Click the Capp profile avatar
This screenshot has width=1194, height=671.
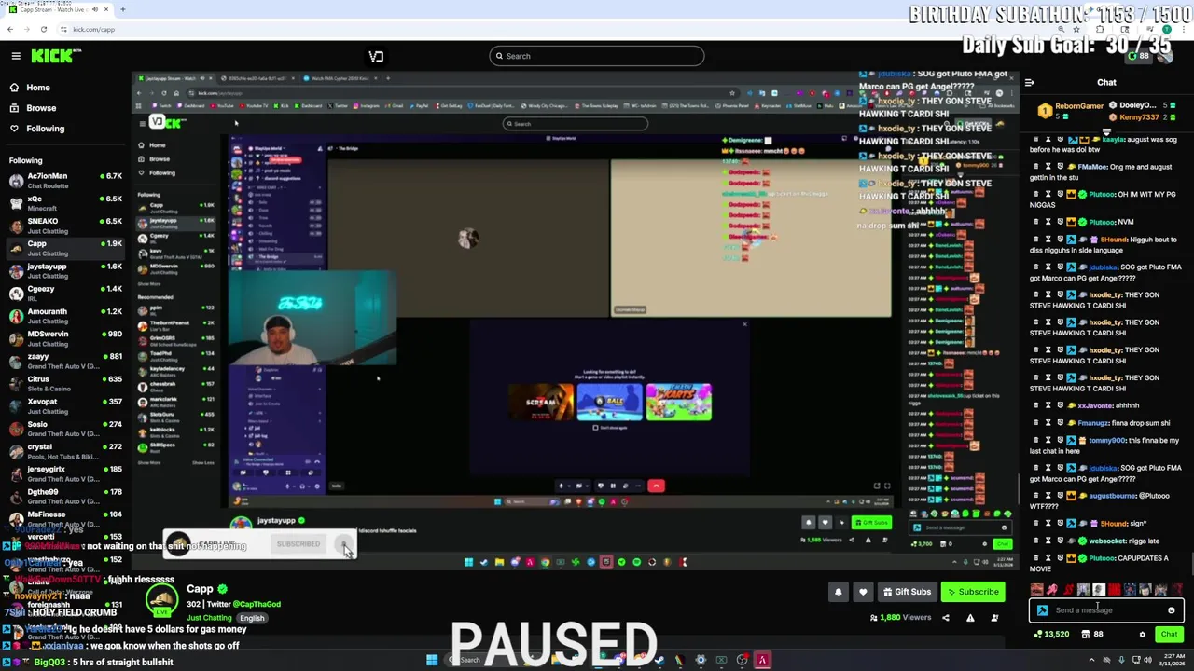[x=161, y=601]
